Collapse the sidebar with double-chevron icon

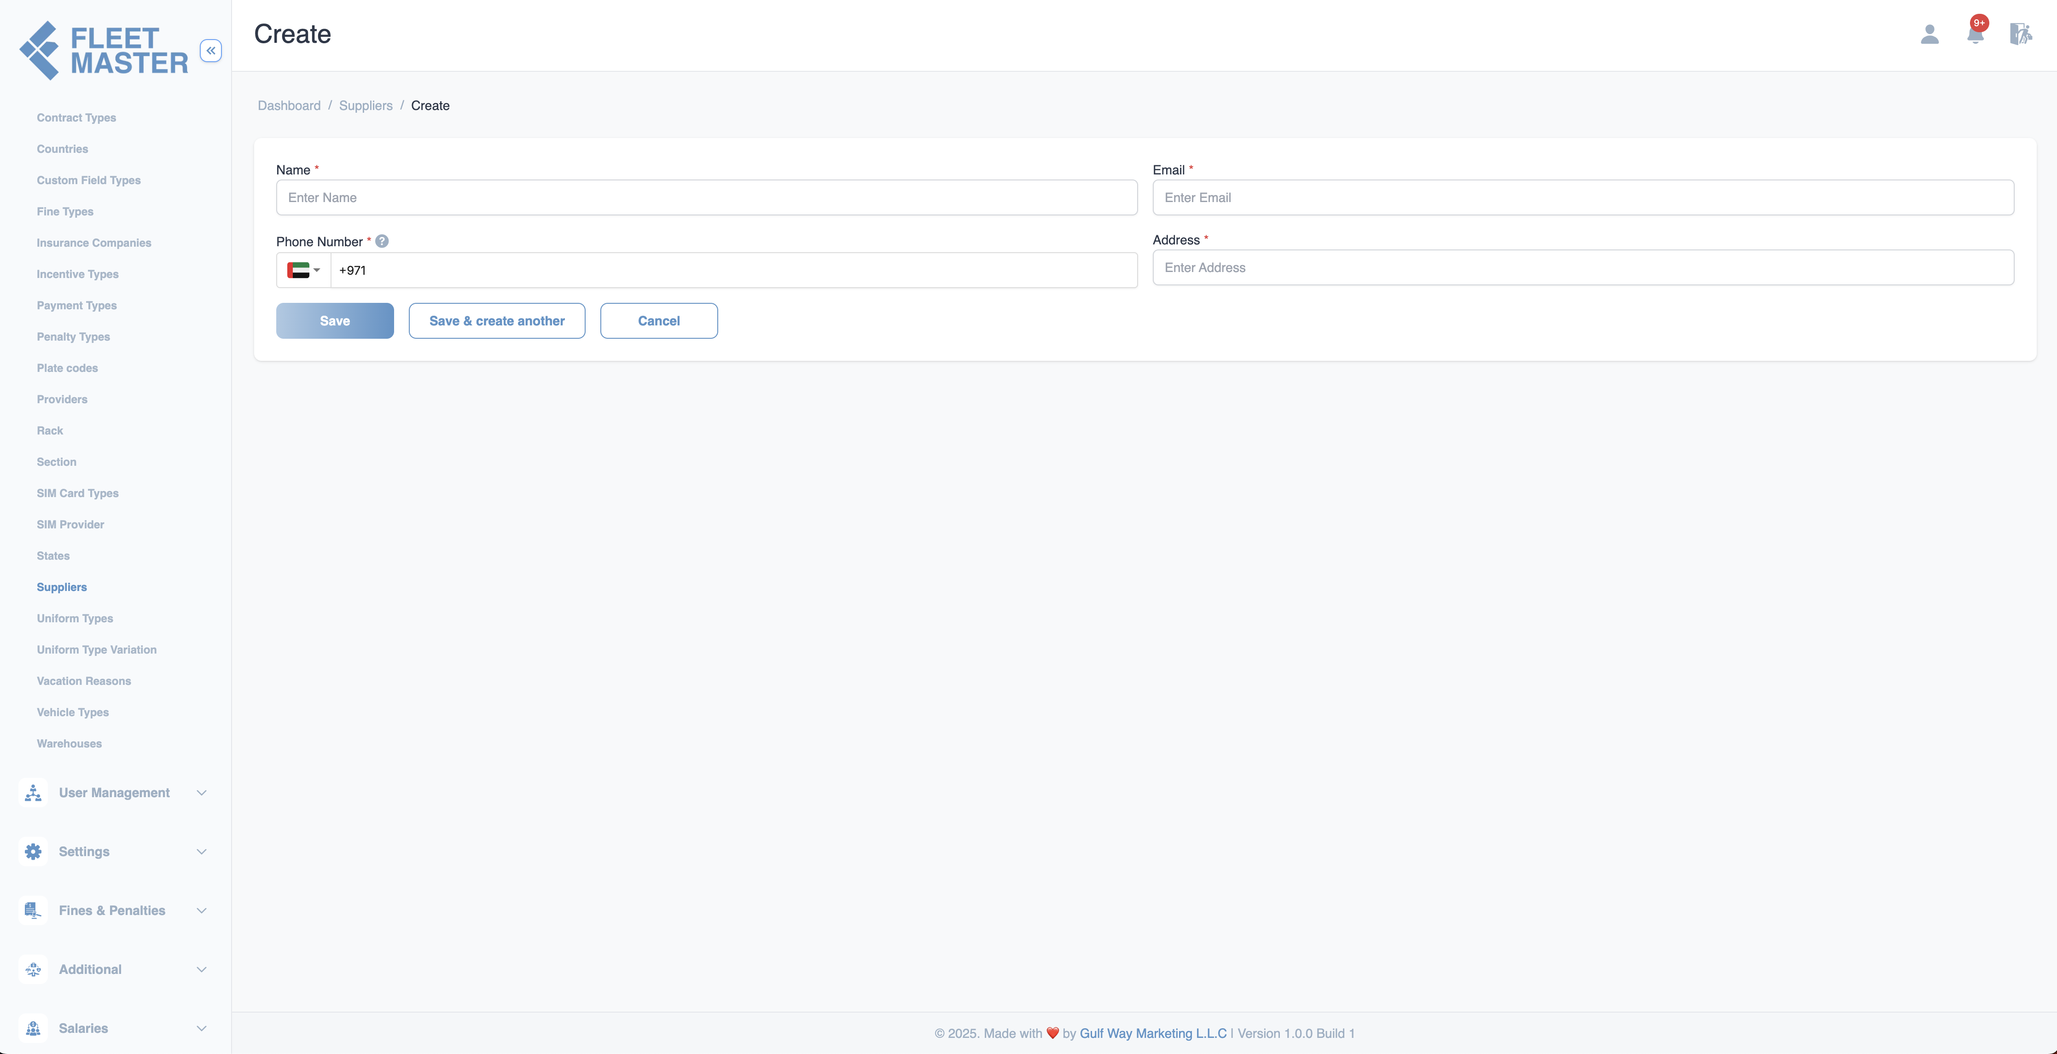point(211,50)
